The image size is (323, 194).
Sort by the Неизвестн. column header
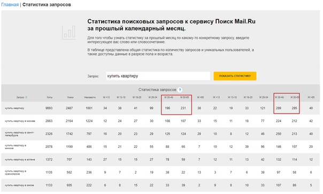(x=90, y=98)
